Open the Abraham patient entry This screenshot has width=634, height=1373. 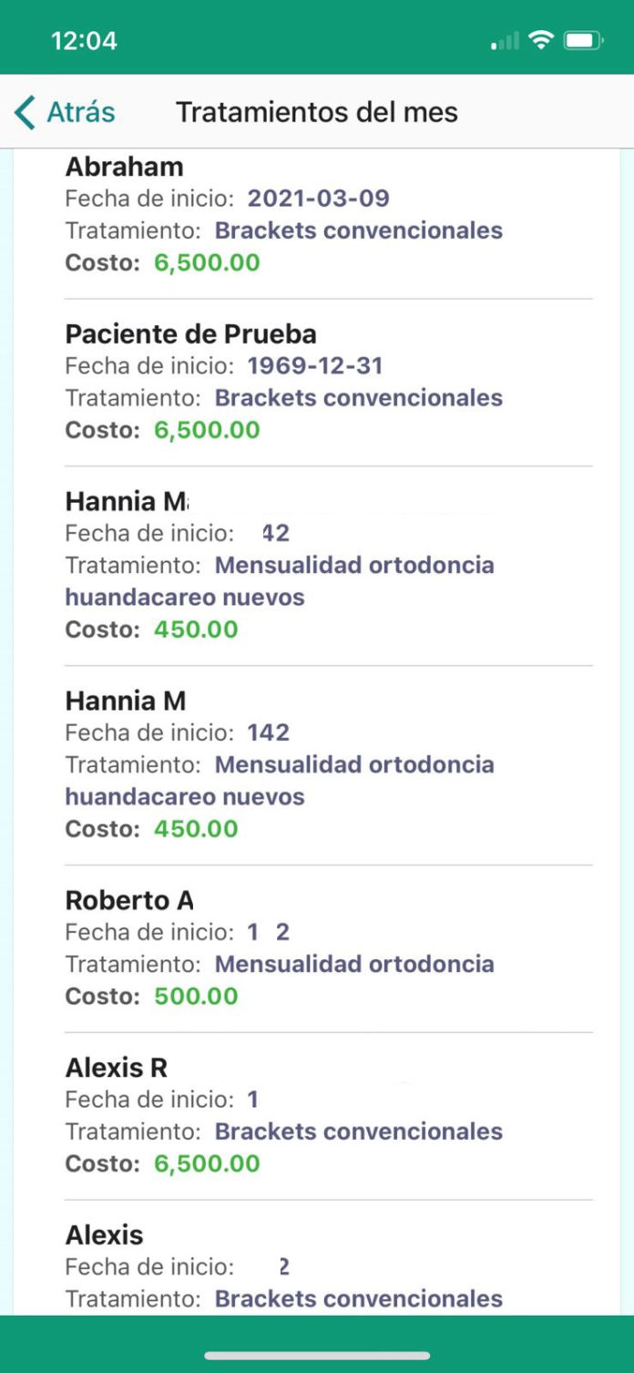tap(125, 167)
